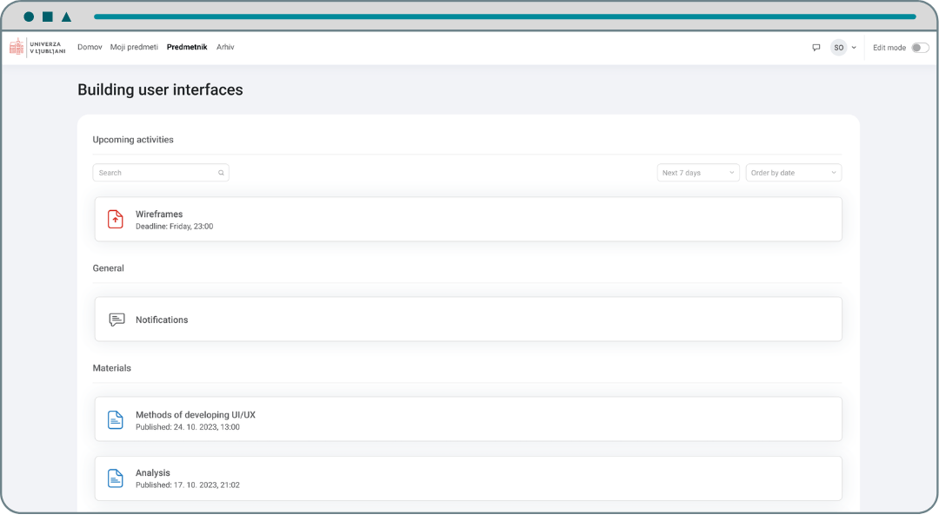Click the Building user interfaces title

tap(161, 89)
